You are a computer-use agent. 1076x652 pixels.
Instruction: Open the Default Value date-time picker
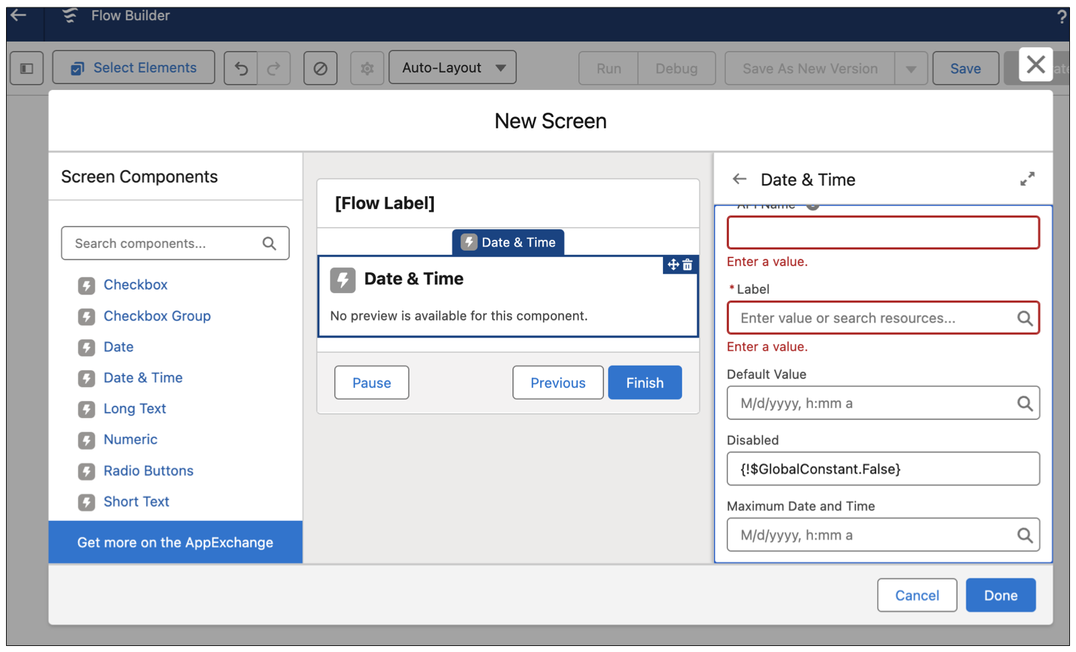1025,403
